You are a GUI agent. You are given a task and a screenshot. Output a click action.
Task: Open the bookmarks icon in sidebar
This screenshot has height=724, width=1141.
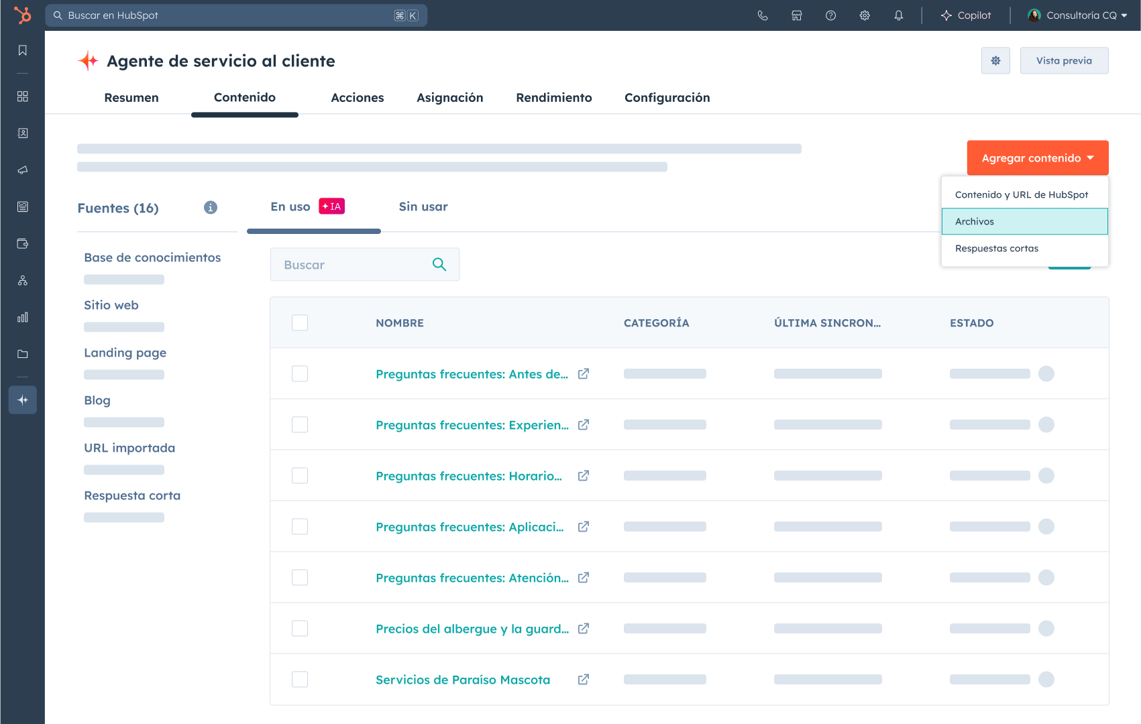23,50
